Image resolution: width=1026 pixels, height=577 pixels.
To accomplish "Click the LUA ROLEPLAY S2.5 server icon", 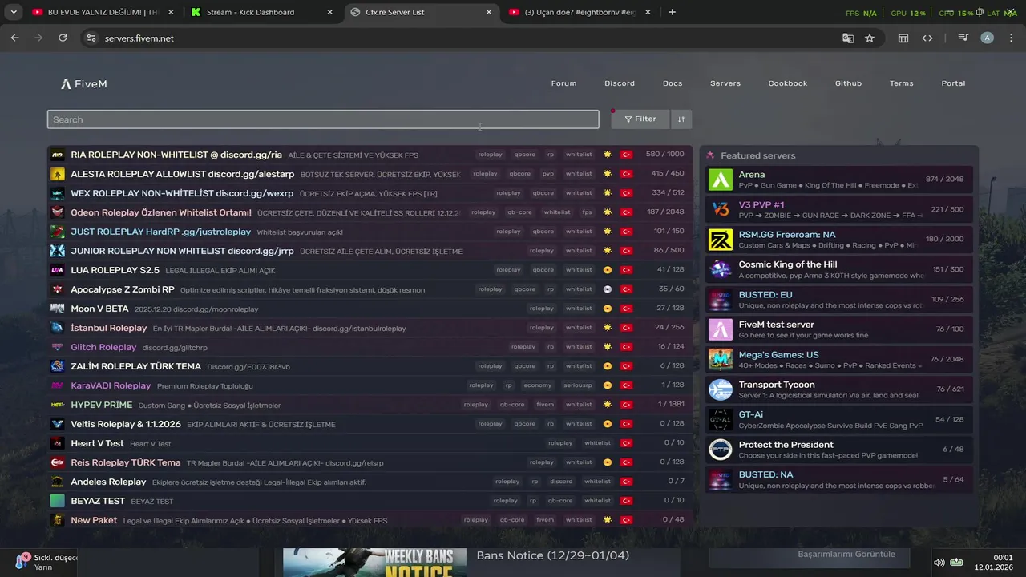I will [x=58, y=270].
